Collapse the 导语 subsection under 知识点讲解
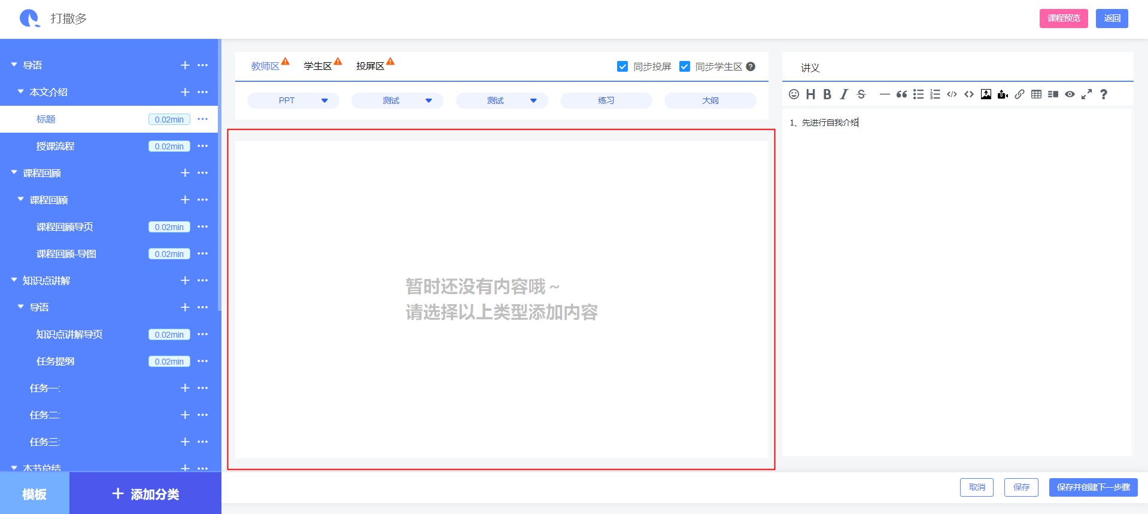The width and height of the screenshot is (1148, 514). pyautogui.click(x=20, y=307)
